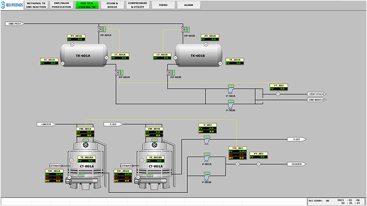Open FM_801B faceplate

point(154,132)
